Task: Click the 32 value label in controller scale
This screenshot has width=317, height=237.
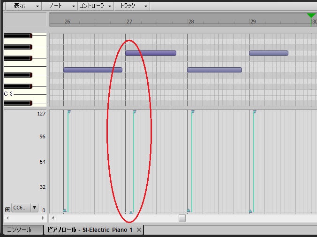Action: [43, 187]
